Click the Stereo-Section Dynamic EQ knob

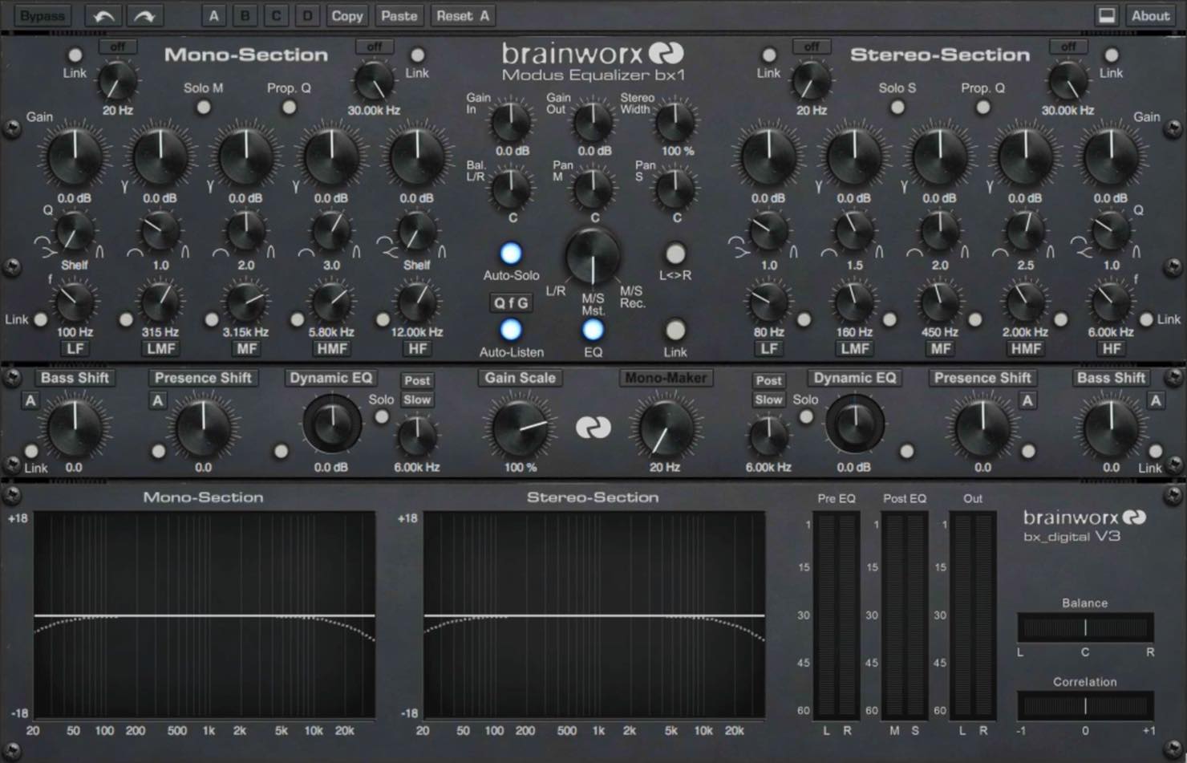[855, 424]
